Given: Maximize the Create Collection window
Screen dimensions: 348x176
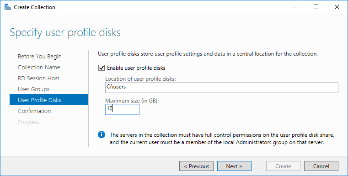Looking at the screenshot, I should pyautogui.click(x=316, y=7).
